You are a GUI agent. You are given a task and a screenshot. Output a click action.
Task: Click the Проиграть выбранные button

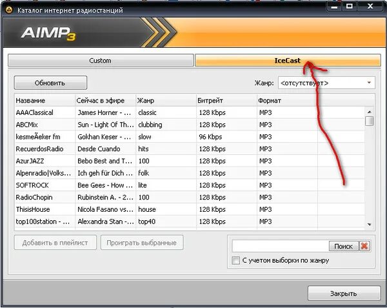142,243
